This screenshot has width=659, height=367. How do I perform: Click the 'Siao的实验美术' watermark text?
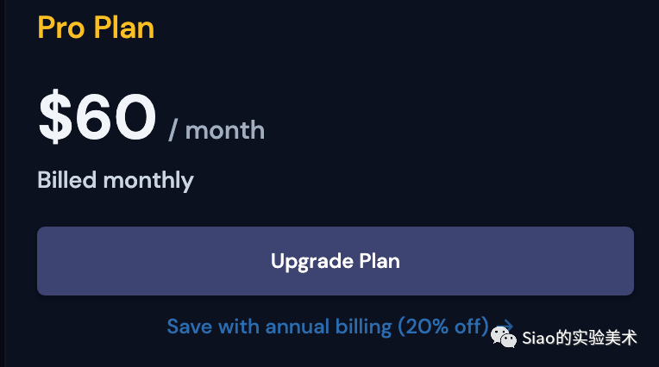pos(580,338)
